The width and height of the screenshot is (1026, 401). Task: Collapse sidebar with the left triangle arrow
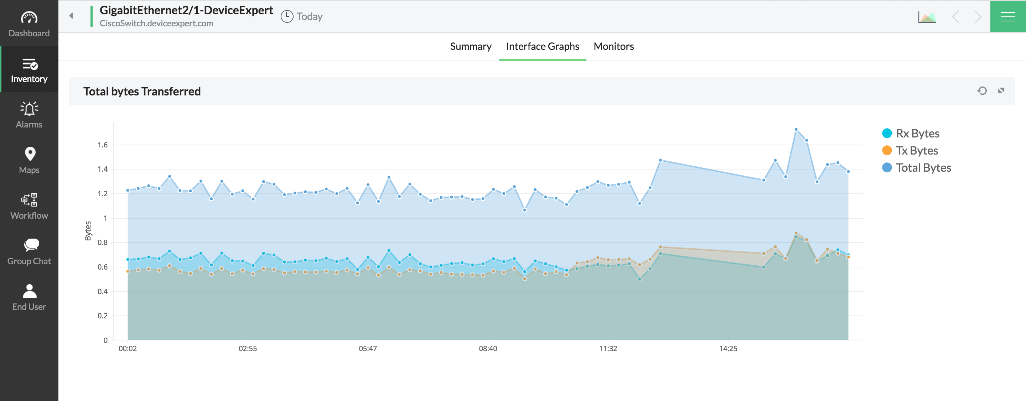click(71, 16)
